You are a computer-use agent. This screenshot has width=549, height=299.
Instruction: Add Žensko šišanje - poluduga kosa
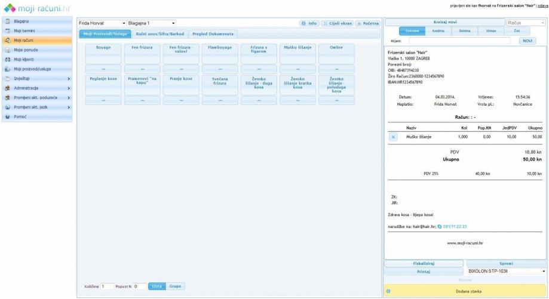point(336,85)
